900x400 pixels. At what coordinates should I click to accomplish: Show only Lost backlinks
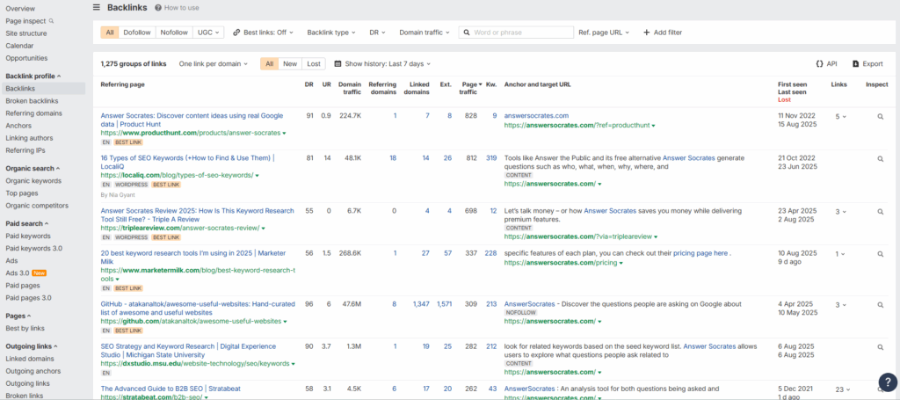(x=314, y=63)
